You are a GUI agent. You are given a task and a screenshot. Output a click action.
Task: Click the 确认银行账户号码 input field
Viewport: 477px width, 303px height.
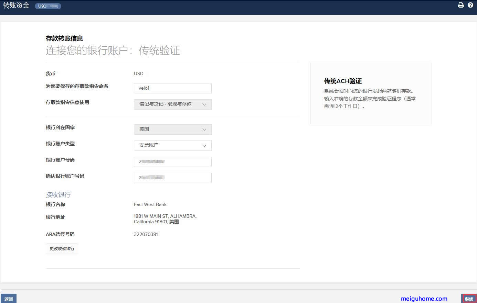pyautogui.click(x=173, y=178)
